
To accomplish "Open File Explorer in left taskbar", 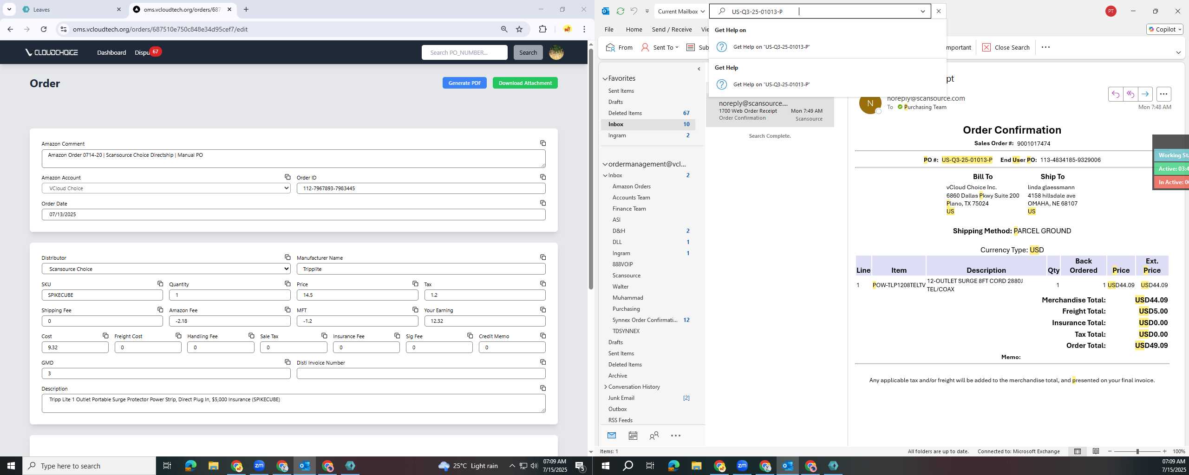I will pos(213,466).
